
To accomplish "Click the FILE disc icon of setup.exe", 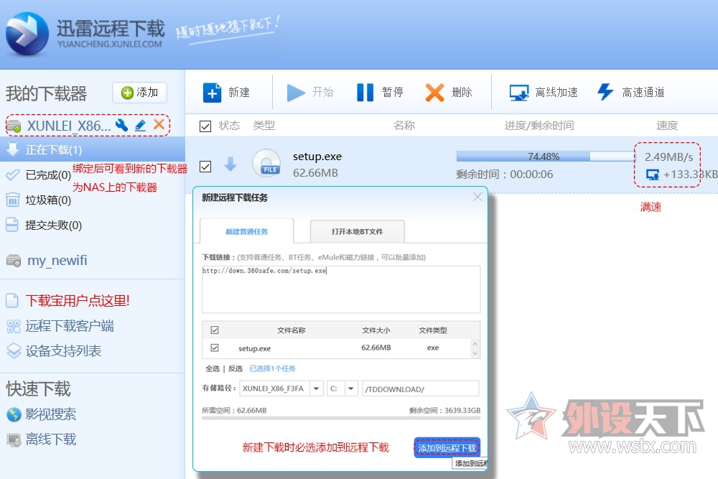I will point(266,164).
